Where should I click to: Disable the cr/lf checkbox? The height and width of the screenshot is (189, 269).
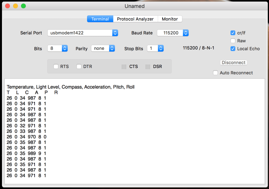(x=233, y=33)
